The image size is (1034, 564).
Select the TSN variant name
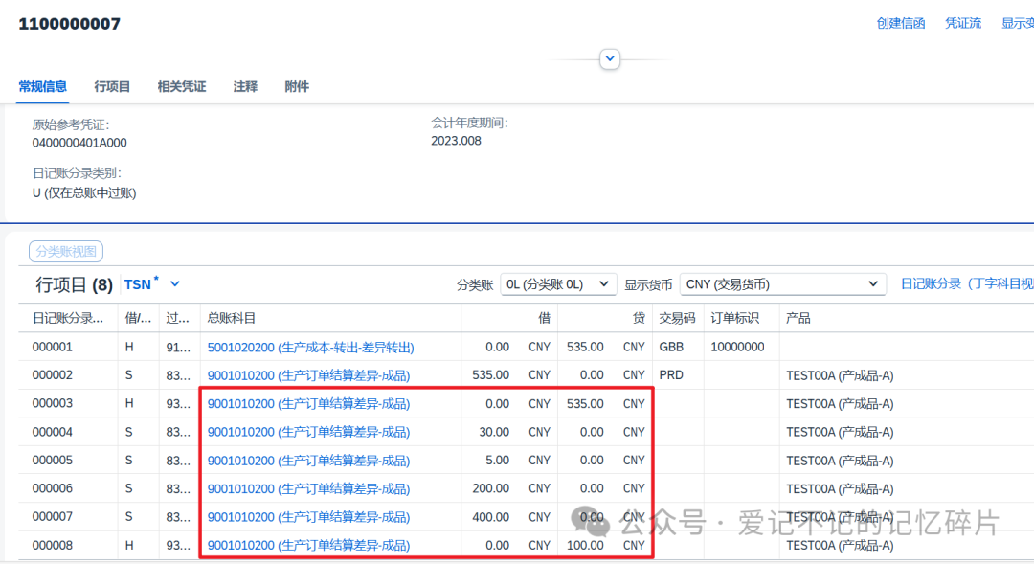click(x=138, y=285)
